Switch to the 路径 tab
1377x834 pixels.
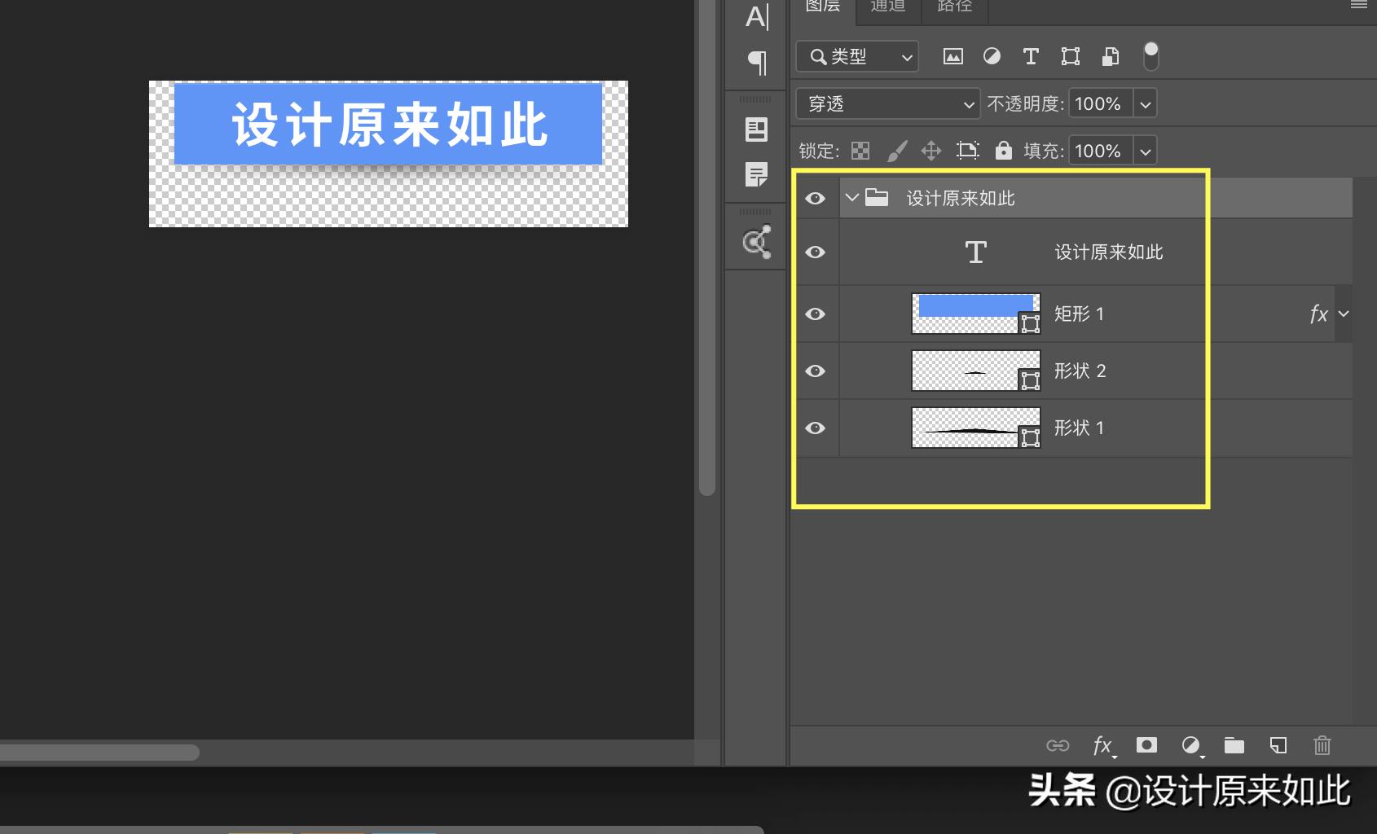(954, 7)
